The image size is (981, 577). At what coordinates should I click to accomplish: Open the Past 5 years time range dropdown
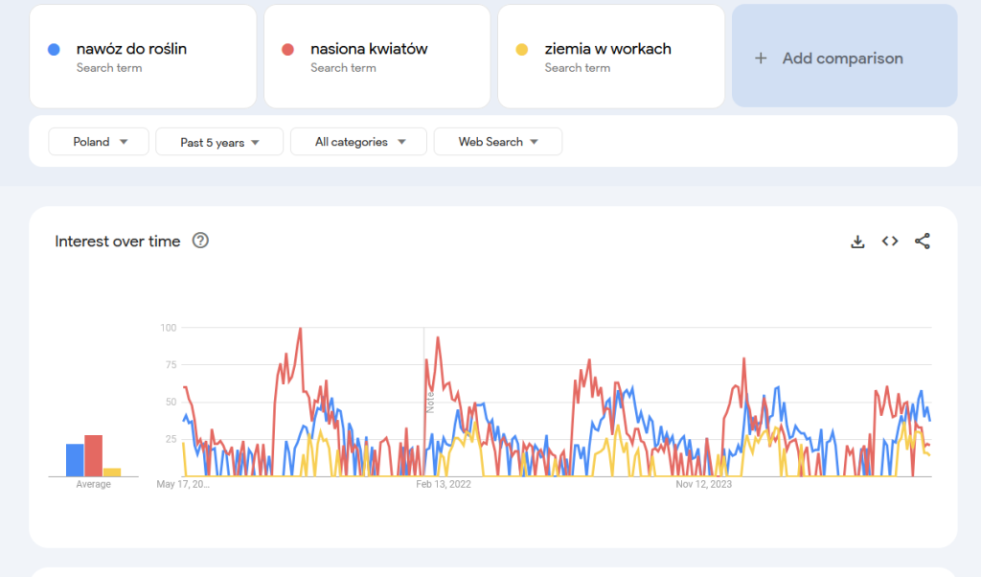coord(219,142)
